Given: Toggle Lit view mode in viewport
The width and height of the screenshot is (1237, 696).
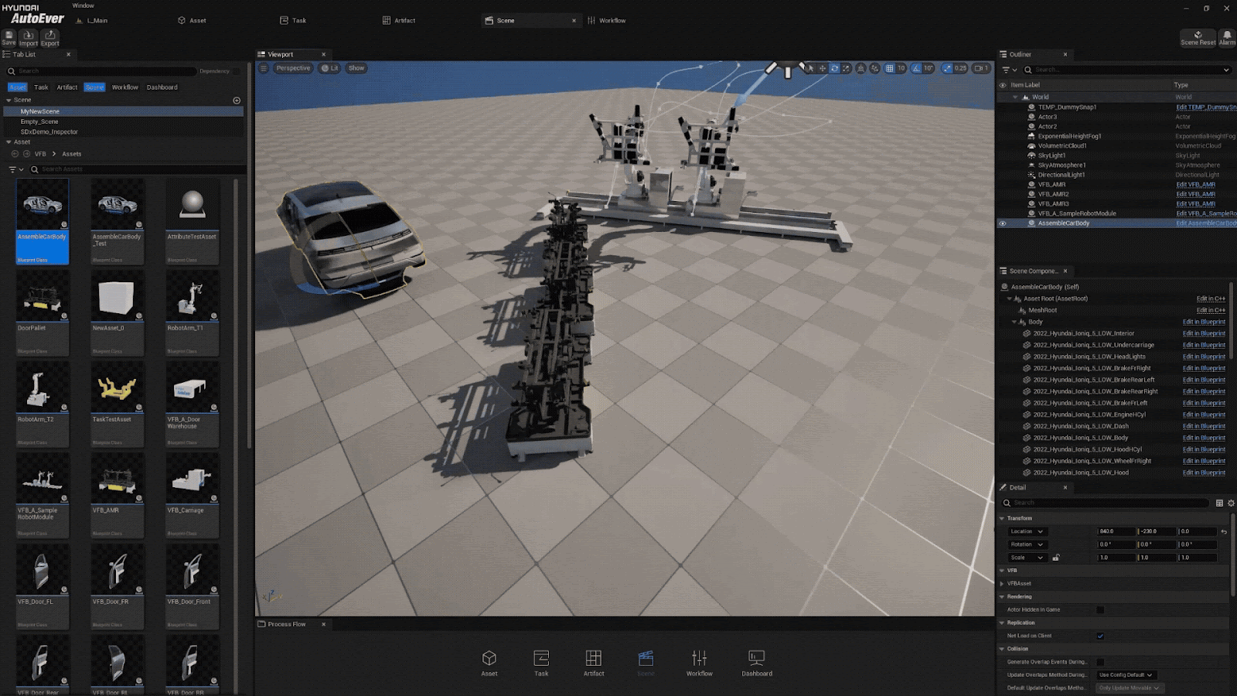Looking at the screenshot, I should click(x=330, y=68).
